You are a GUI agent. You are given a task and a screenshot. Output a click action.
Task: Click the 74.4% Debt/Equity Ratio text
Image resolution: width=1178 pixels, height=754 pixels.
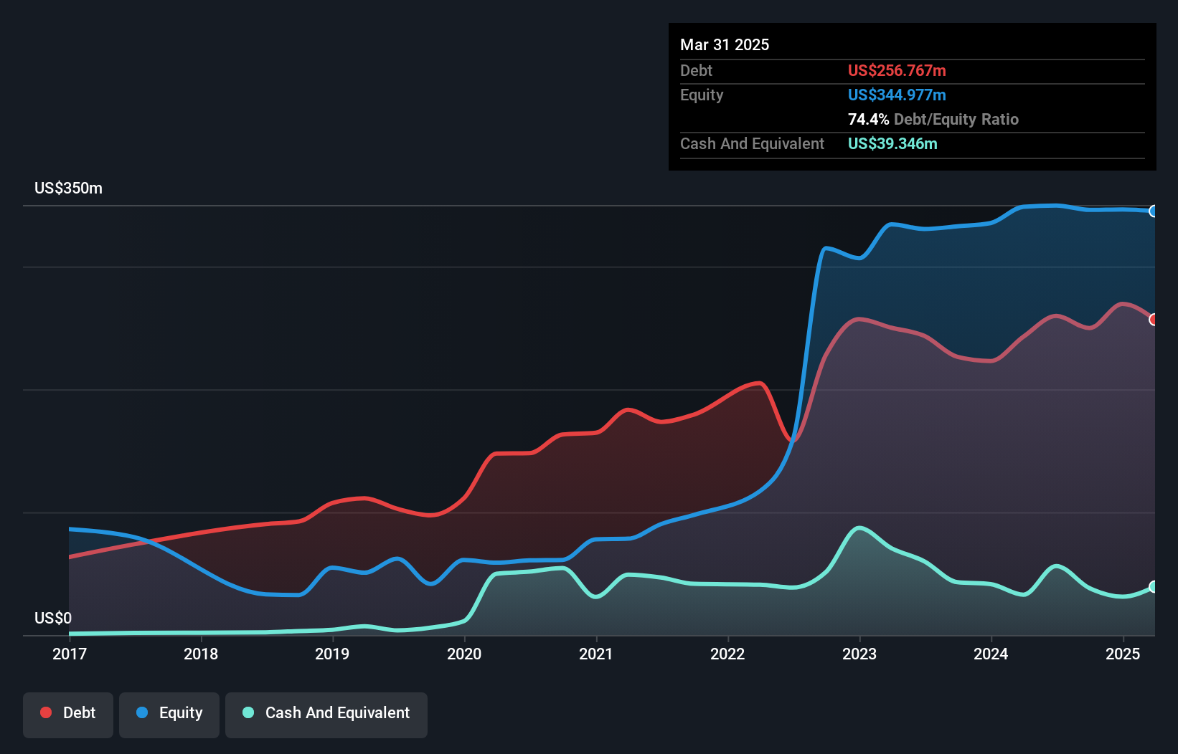933,119
